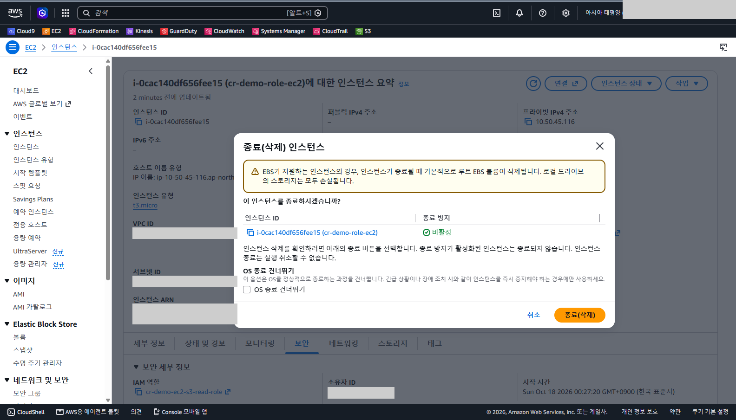The width and height of the screenshot is (736, 420).
Task: Close the terminate instance dialog
Action: [x=600, y=146]
